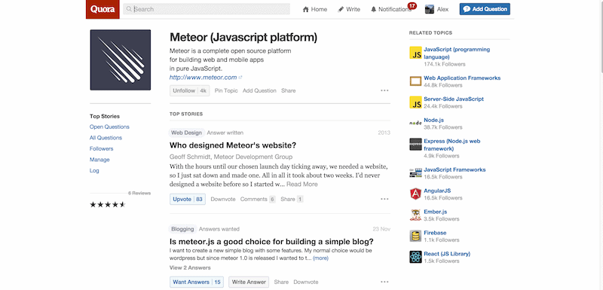Open ellipsis menu on blog question
The width and height of the screenshot is (603, 290).
click(x=384, y=282)
